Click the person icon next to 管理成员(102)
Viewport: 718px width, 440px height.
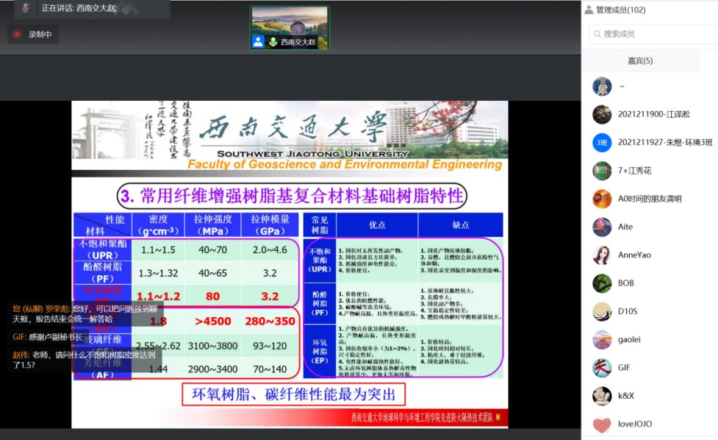pos(588,9)
